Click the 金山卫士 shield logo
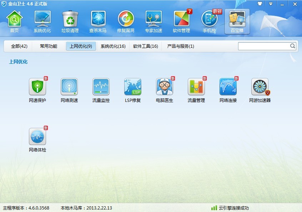This screenshot has height=212, width=302. [4, 4]
